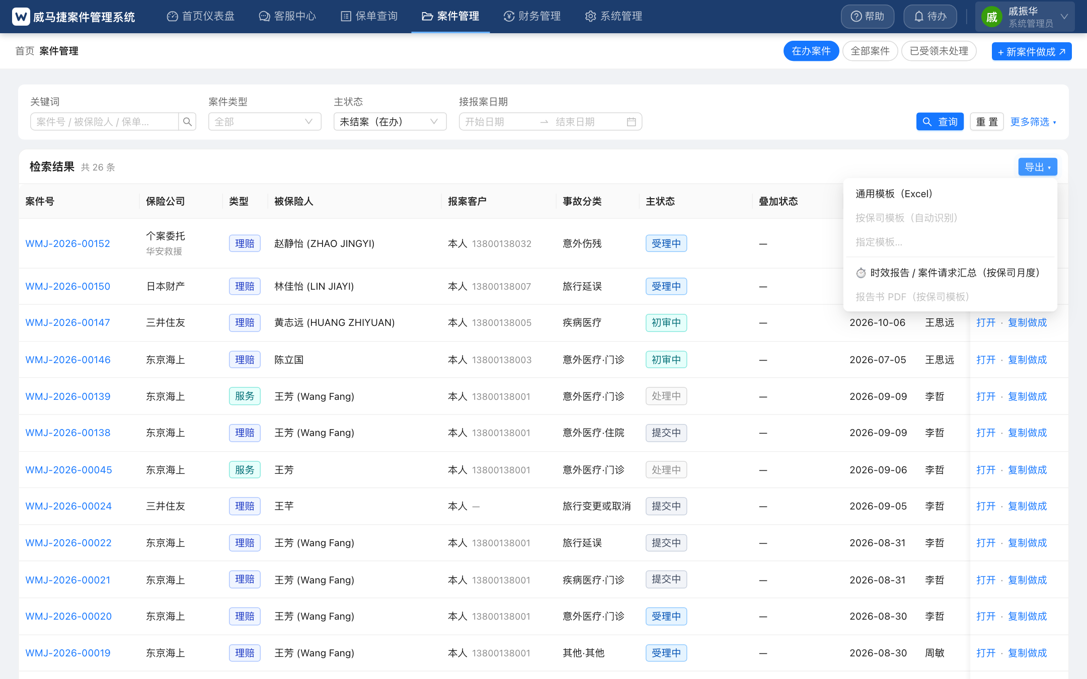Expand user menu chevron beside 戚振华
The height and width of the screenshot is (679, 1087).
1064,17
